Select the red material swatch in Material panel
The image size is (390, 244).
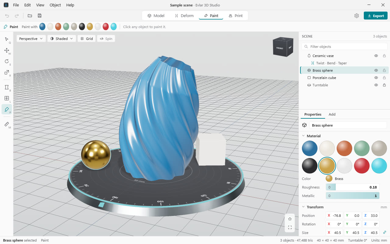click(x=362, y=166)
